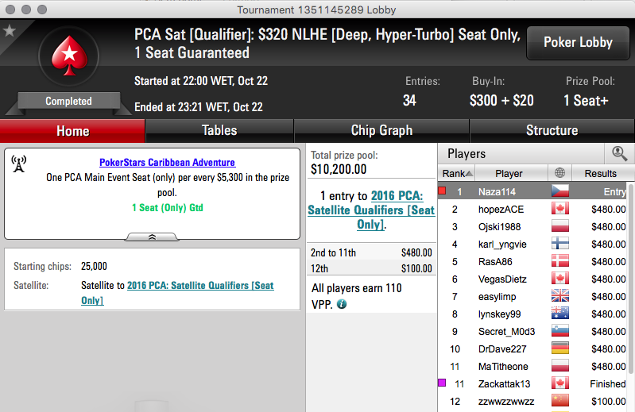Screen dimensions: 635x412
Task: Select player RasA86
Action: (495, 262)
